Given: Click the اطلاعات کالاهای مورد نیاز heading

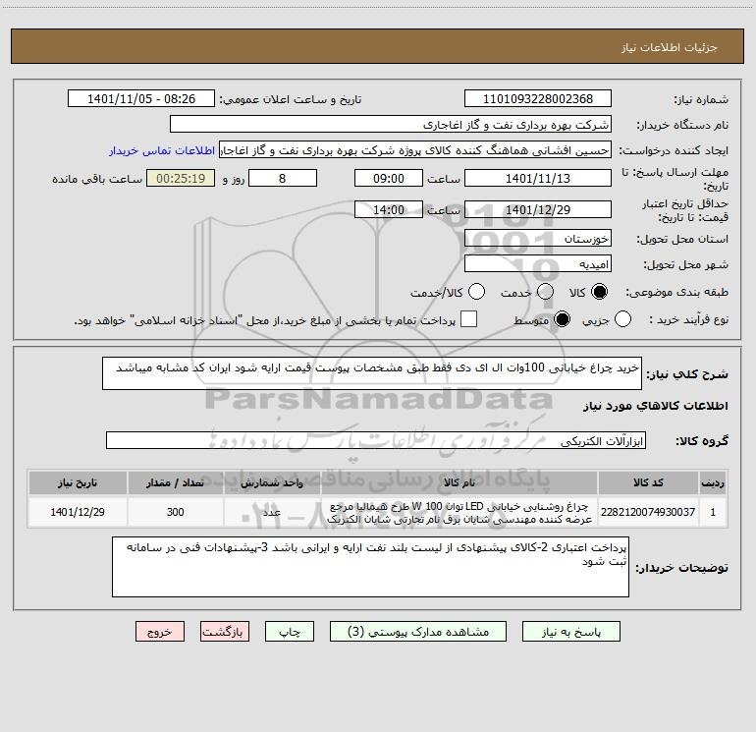Looking at the screenshot, I should tap(655, 406).
